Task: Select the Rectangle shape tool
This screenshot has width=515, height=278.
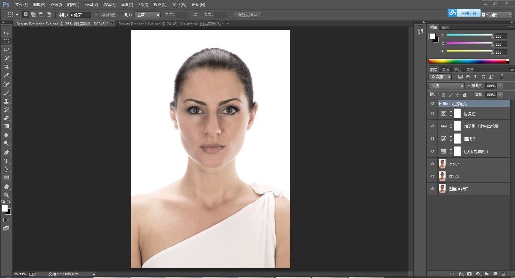Action: [x=6, y=178]
